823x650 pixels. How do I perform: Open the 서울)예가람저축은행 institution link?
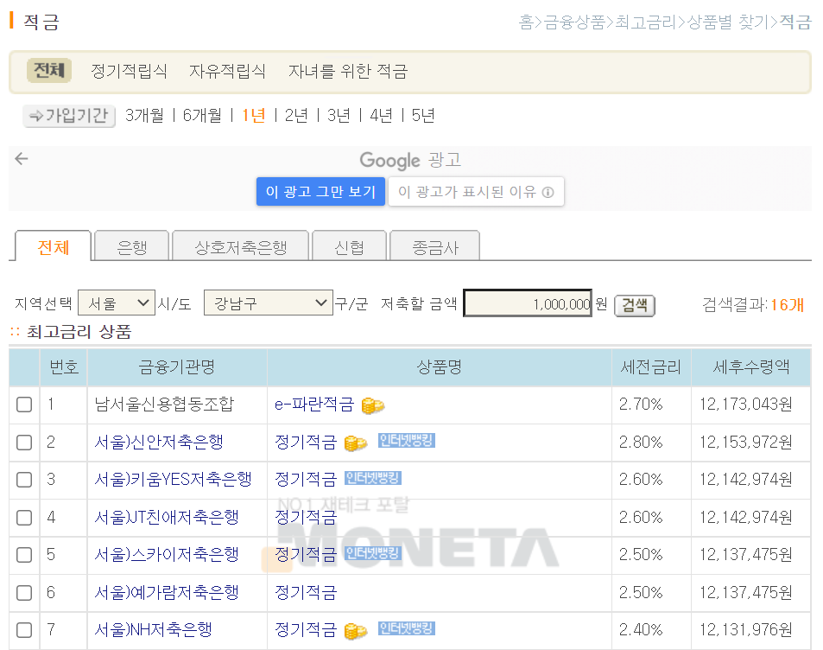[x=167, y=592]
